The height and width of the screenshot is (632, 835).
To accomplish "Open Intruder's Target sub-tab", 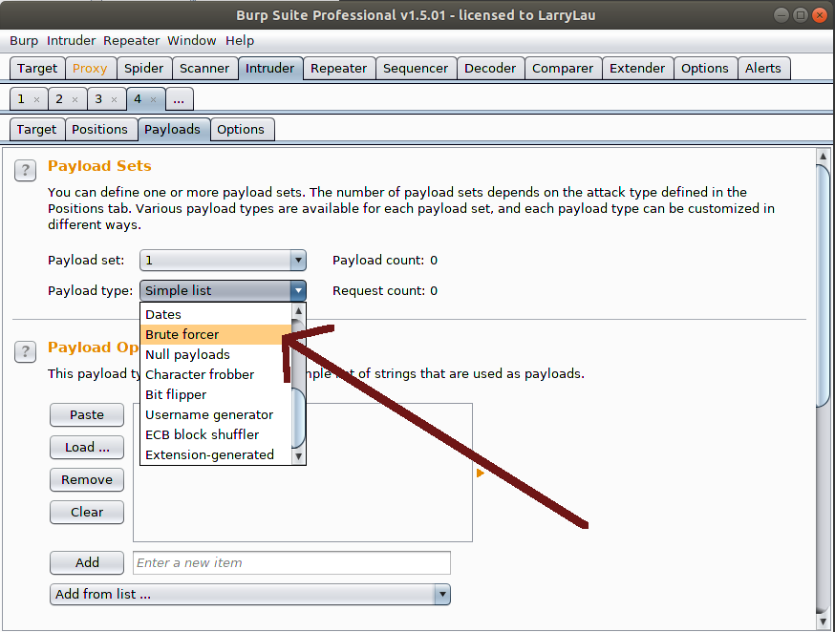I will [36, 129].
